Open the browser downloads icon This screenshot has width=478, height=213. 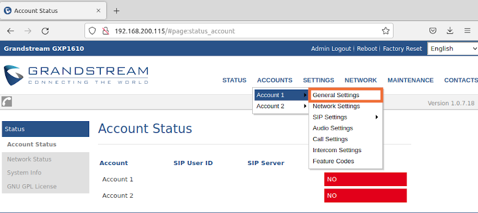click(x=450, y=31)
